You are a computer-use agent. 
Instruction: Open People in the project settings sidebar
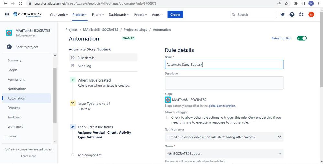13,70
